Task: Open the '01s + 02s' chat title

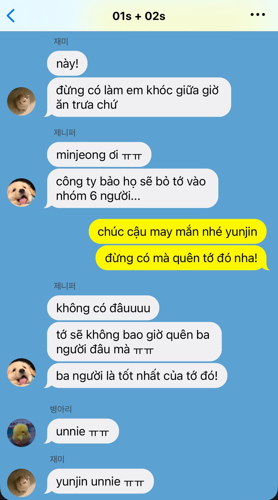Action: (x=139, y=16)
